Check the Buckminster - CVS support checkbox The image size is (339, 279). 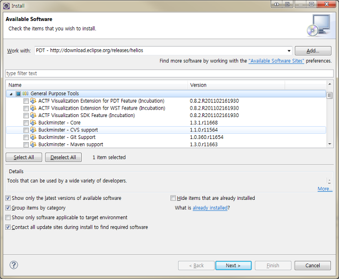coord(26,130)
